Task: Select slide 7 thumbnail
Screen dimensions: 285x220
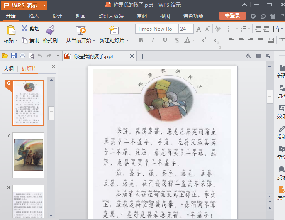Action: tap(28, 155)
